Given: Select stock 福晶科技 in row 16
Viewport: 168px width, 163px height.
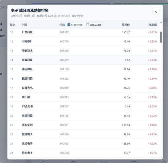Looking at the screenshot, I should [x=27, y=79].
